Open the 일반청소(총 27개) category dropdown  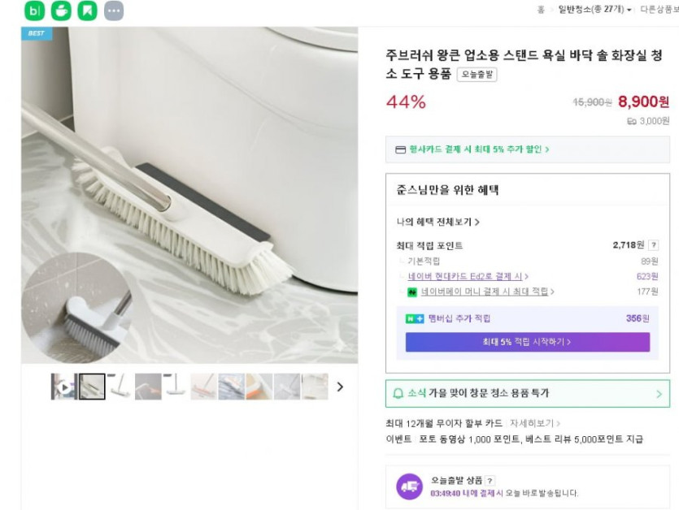point(594,9)
